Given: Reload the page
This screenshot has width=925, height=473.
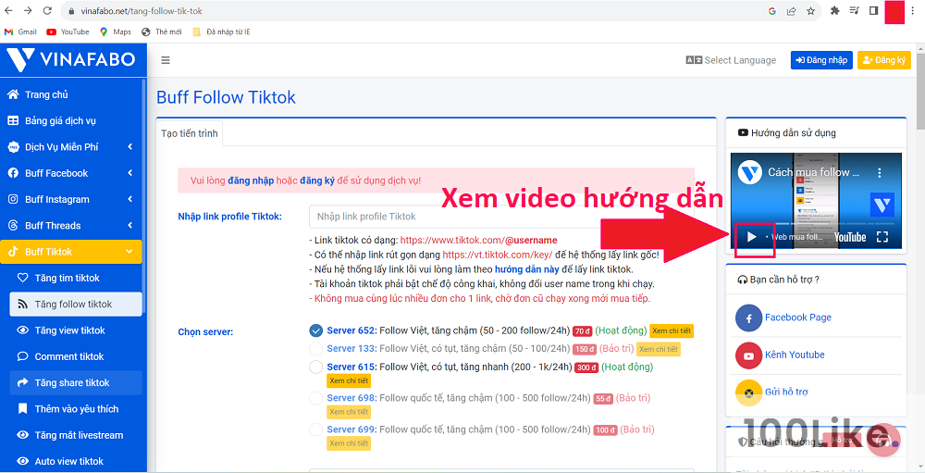Looking at the screenshot, I should pyautogui.click(x=48, y=10).
